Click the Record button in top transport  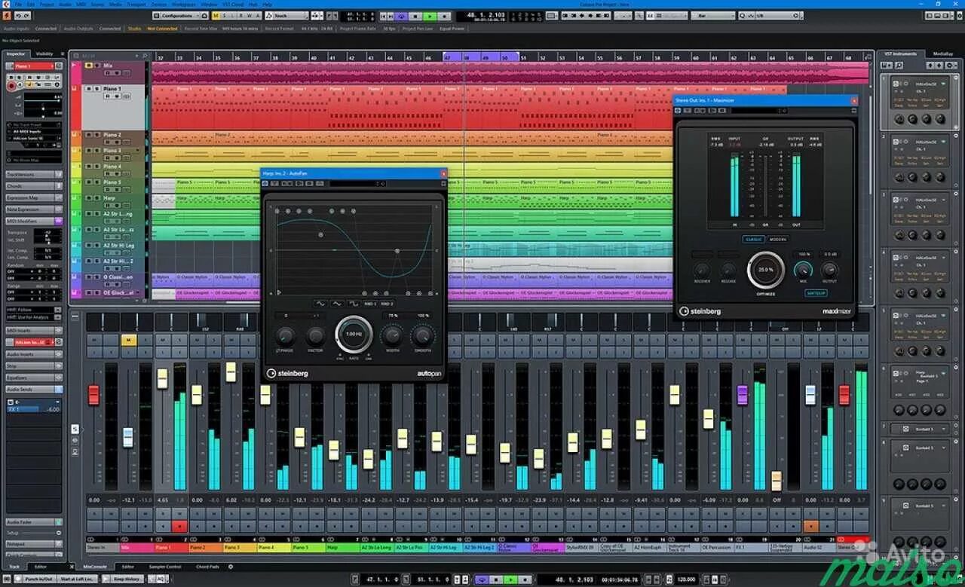coord(444,16)
